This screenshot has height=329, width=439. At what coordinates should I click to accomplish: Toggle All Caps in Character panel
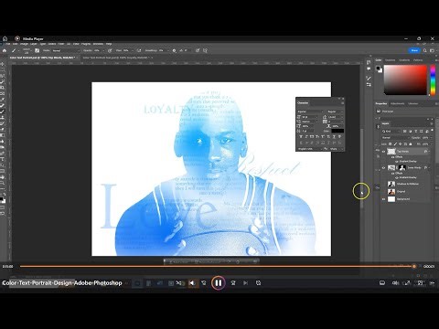[312, 137]
